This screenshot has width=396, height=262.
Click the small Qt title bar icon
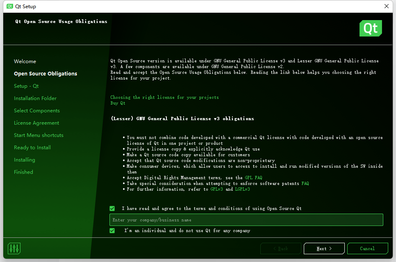[x=10, y=6]
